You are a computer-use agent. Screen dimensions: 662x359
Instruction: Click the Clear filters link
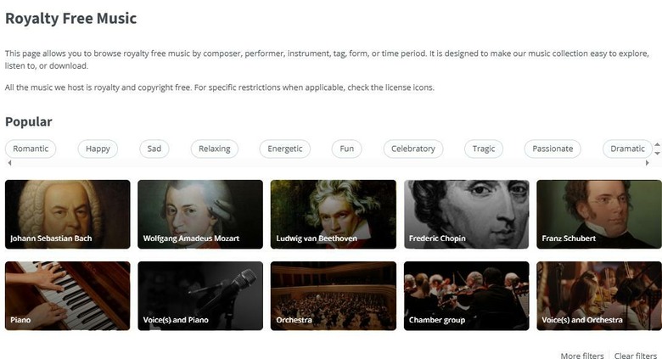tap(636, 356)
